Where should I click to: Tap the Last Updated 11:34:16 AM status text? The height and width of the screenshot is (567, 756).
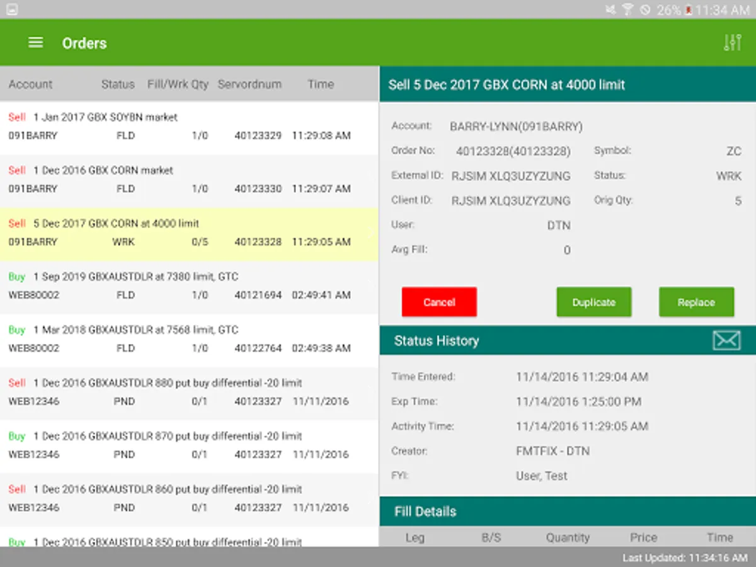(685, 558)
